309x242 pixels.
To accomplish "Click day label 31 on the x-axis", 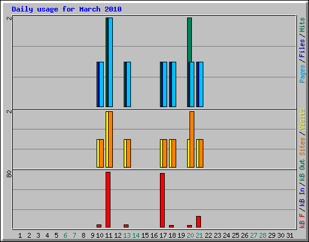I will point(290,235).
